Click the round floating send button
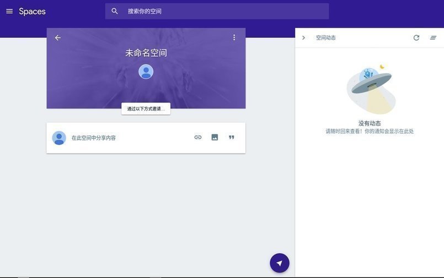The height and width of the screenshot is (278, 444). click(x=280, y=263)
